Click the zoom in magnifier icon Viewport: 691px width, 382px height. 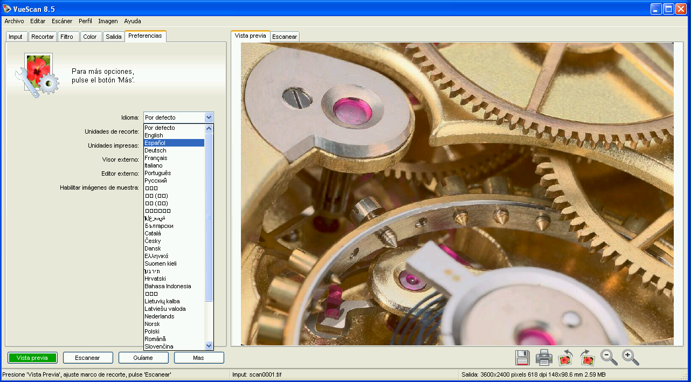click(x=631, y=357)
